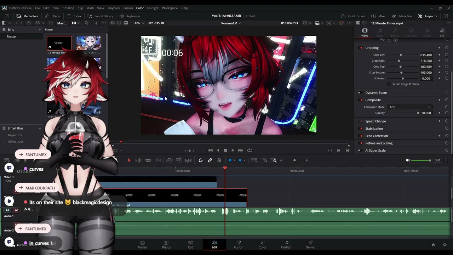Open the flag color dropdown arrow
Screen dimensions: 453x255
(234, 160)
